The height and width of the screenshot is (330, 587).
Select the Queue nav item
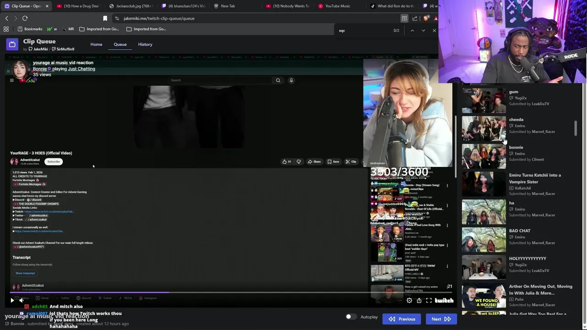[120, 44]
